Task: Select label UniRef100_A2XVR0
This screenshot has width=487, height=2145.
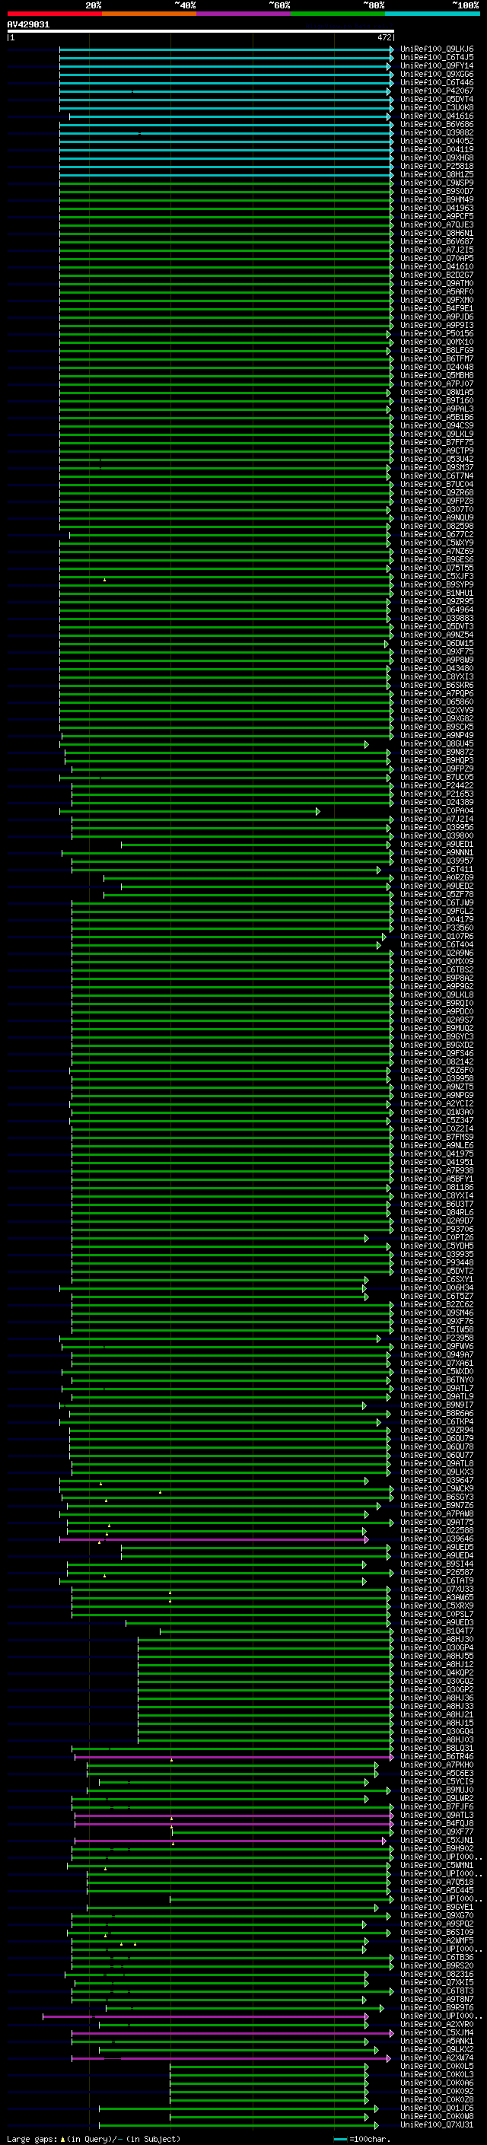Action: pyautogui.click(x=437, y=2023)
